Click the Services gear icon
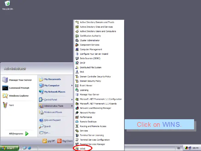Image resolution: width=201 pixels, height=151 pixels. pos(77,131)
